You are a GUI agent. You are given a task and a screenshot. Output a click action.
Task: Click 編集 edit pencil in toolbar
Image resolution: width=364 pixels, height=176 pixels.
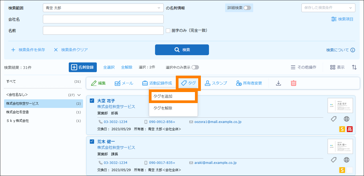click(98, 83)
